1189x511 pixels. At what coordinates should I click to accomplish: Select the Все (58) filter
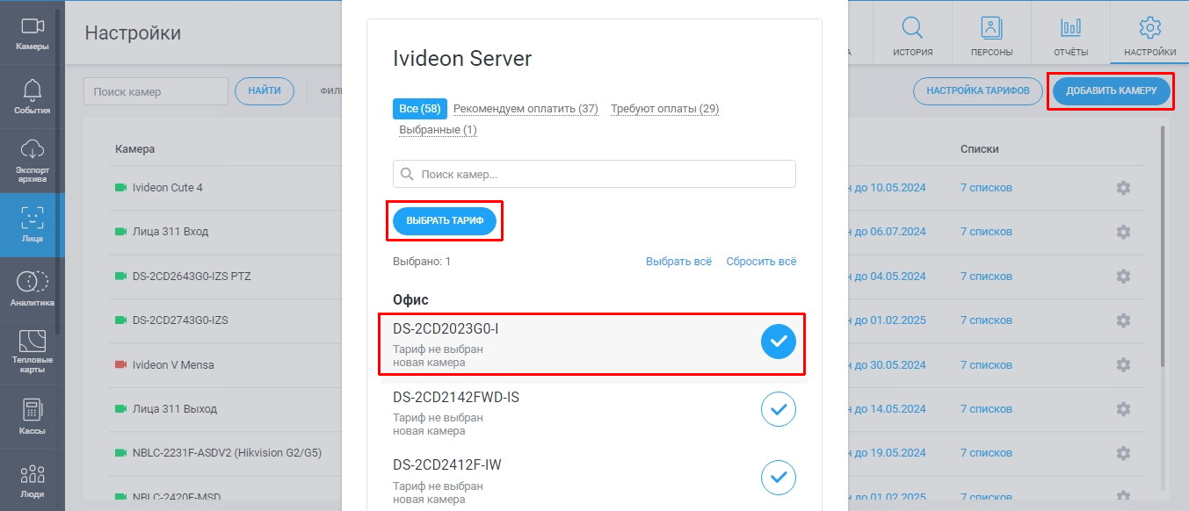tap(419, 109)
